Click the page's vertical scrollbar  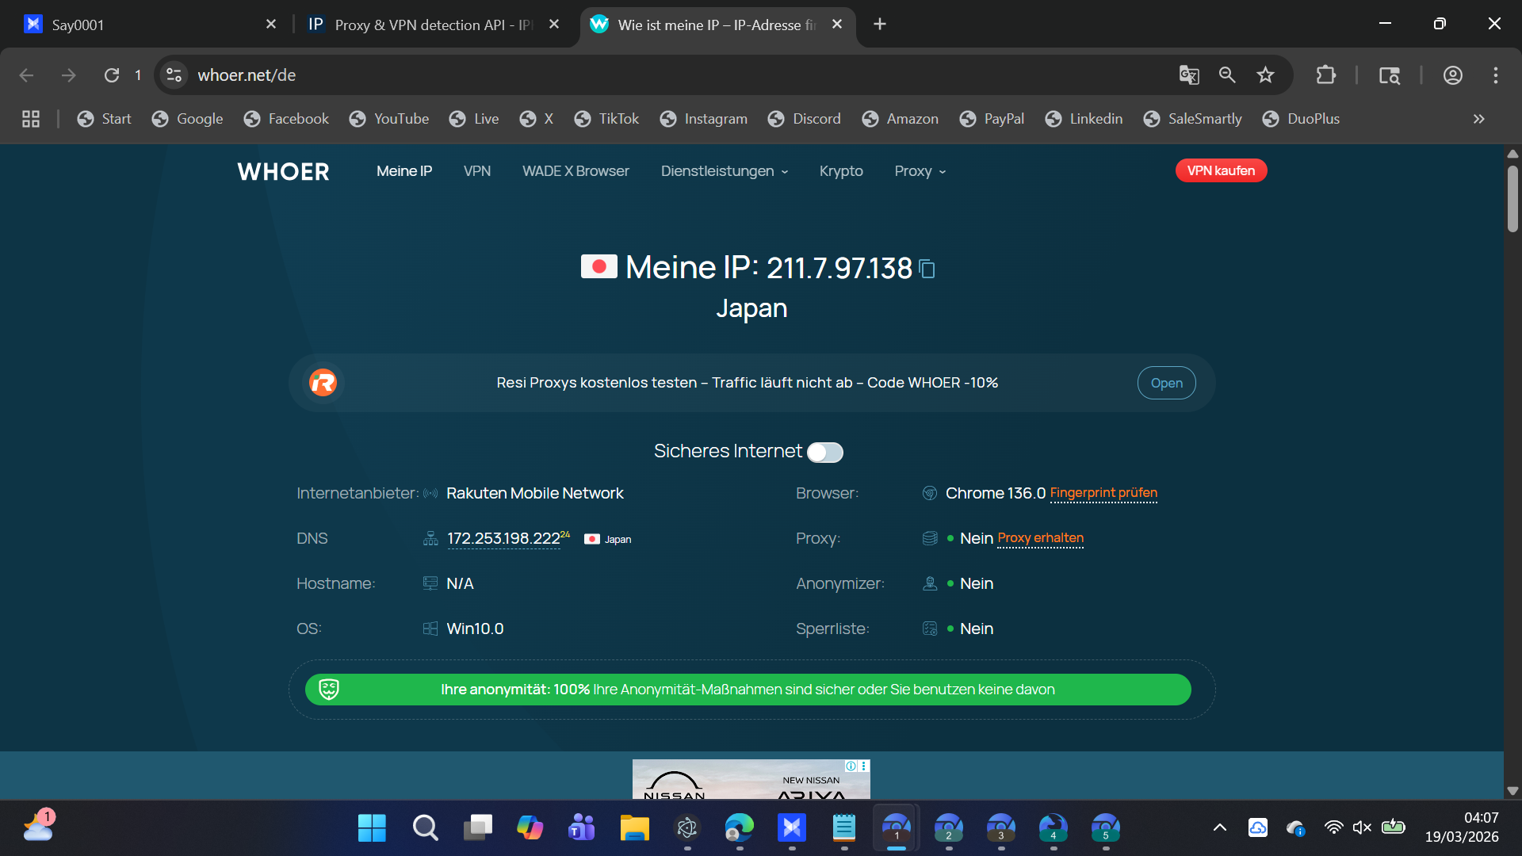(1512, 198)
